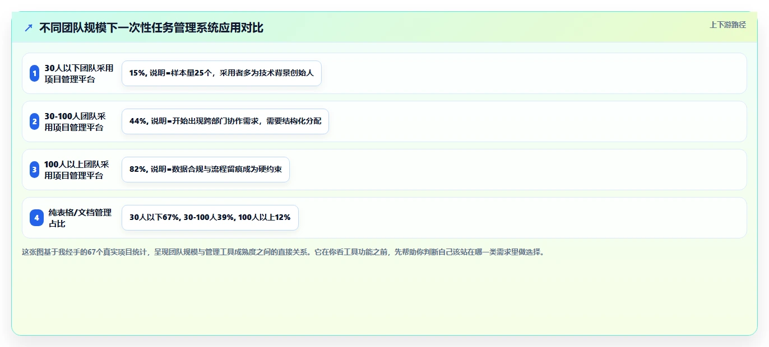
Task: Click the number 2 badge
Action: 34,121
